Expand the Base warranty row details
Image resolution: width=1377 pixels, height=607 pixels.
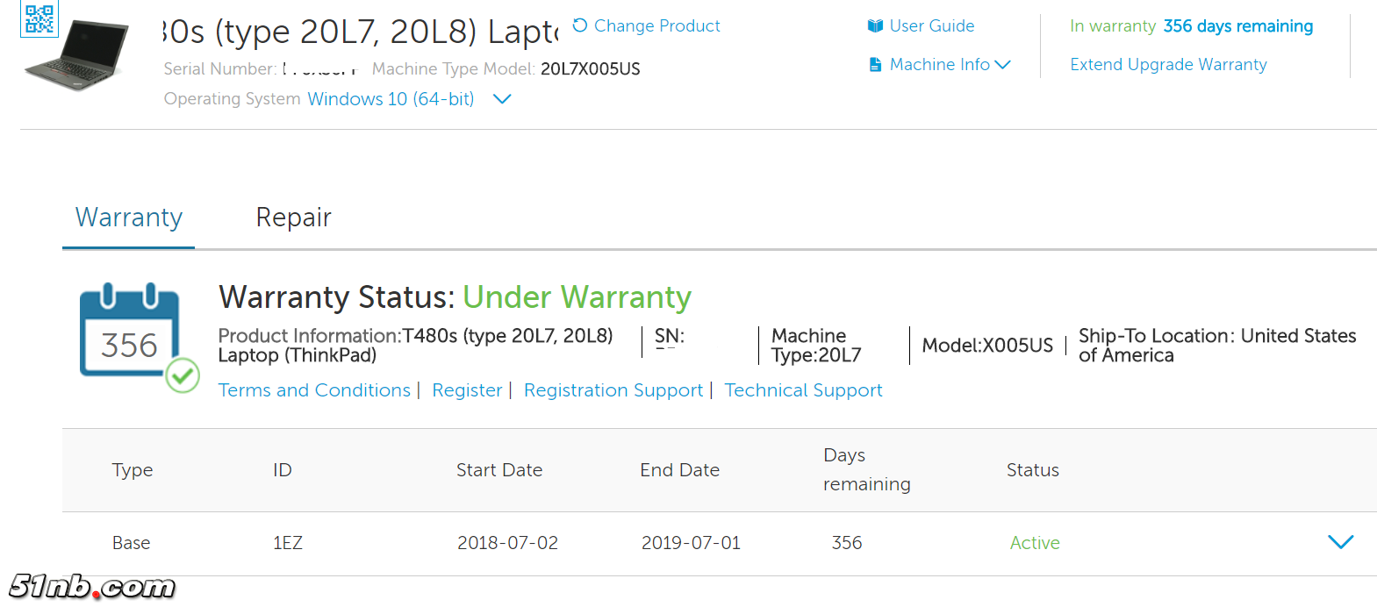[x=1340, y=542]
